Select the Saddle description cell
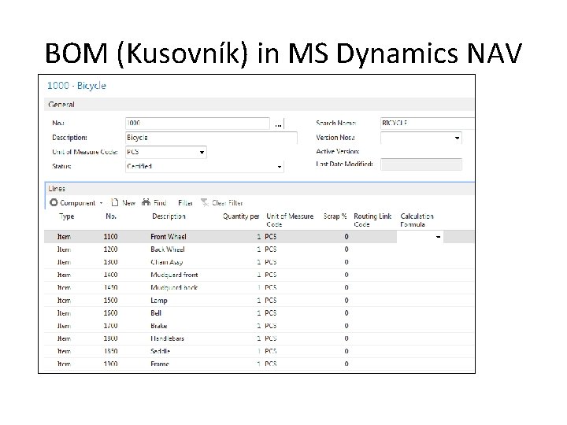This screenshot has height=425, width=567. (x=160, y=351)
